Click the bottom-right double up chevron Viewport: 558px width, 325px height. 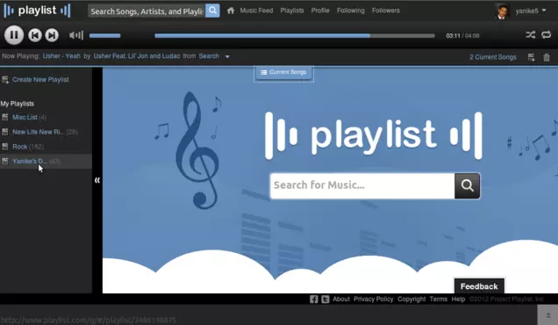548,315
